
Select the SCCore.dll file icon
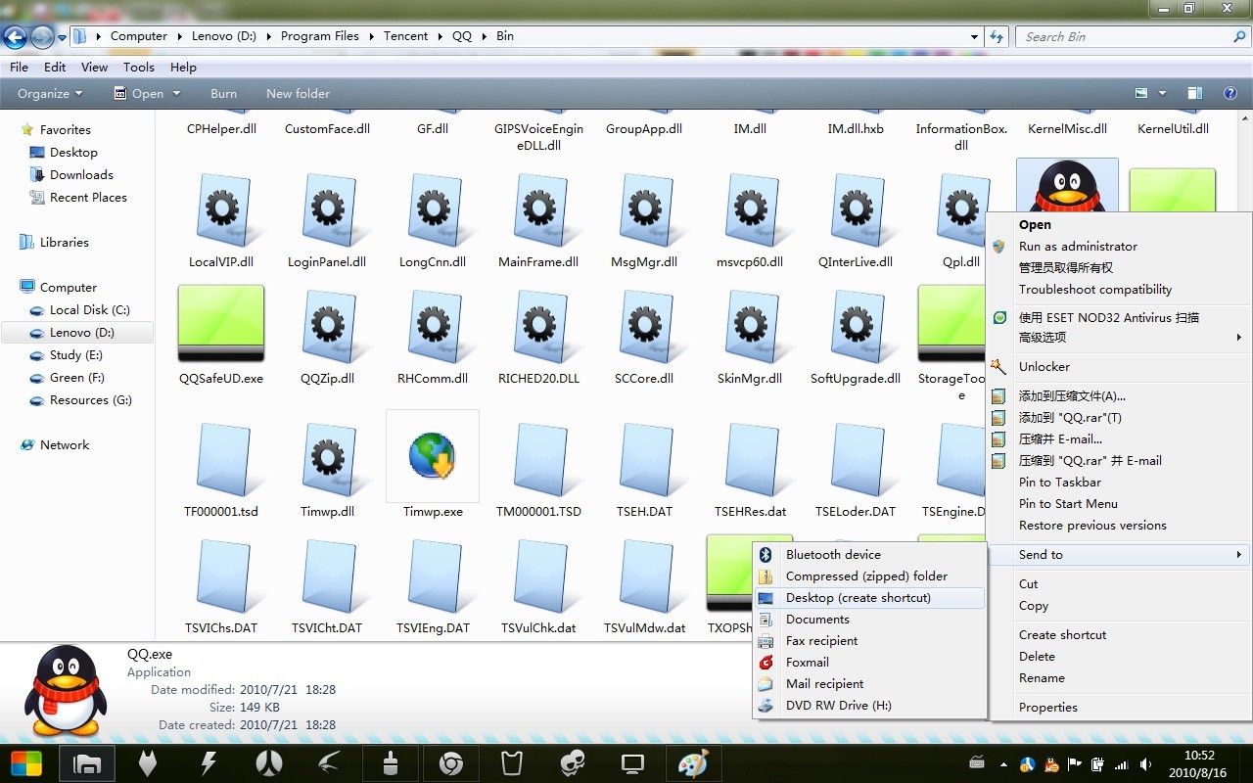(644, 326)
